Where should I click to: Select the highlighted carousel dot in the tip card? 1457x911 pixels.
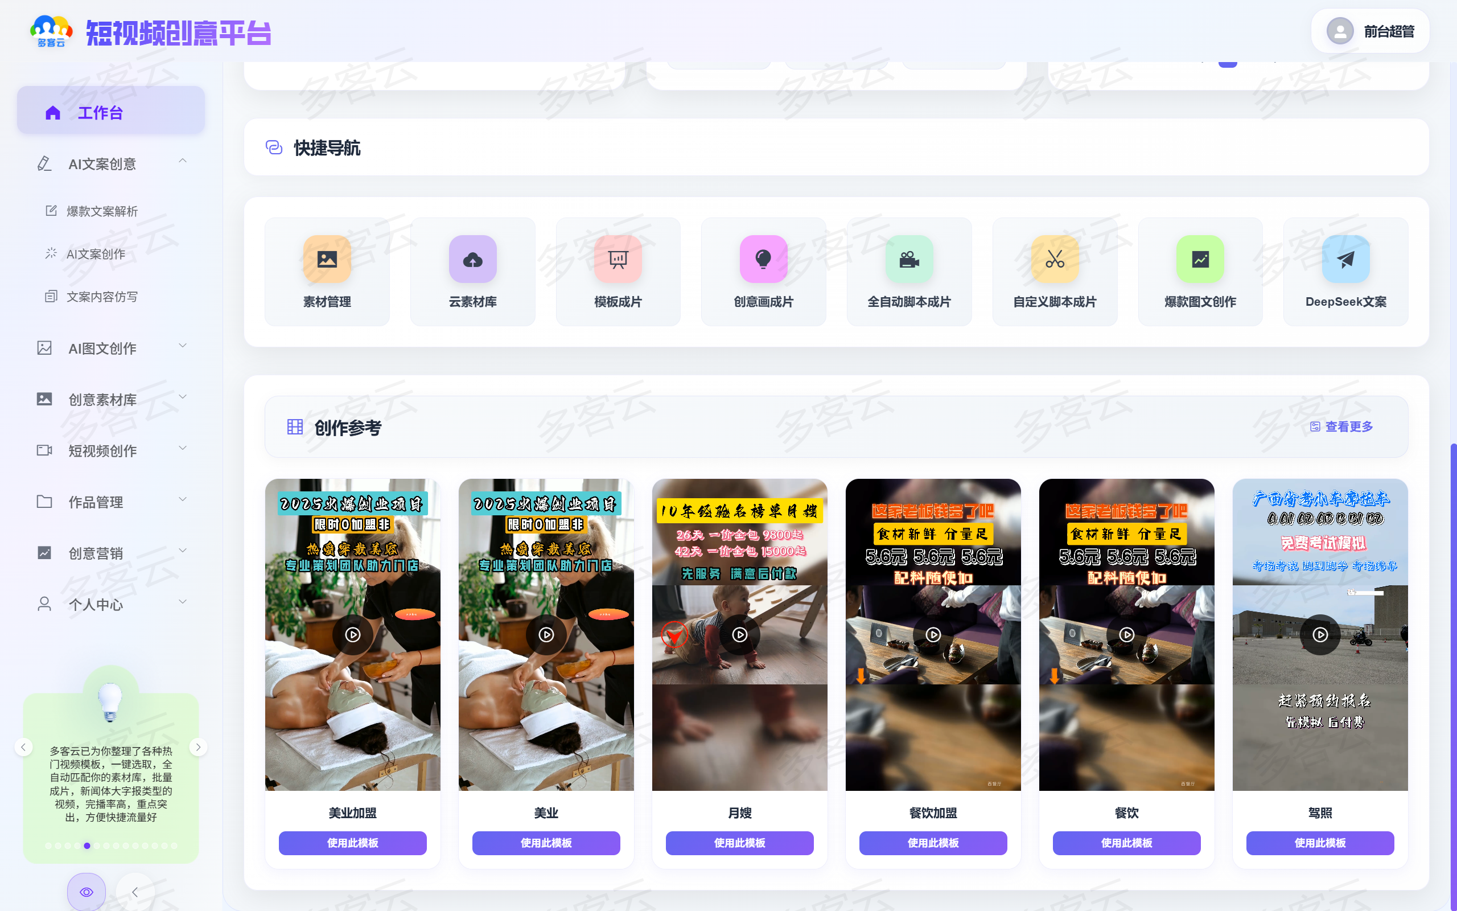click(x=87, y=846)
